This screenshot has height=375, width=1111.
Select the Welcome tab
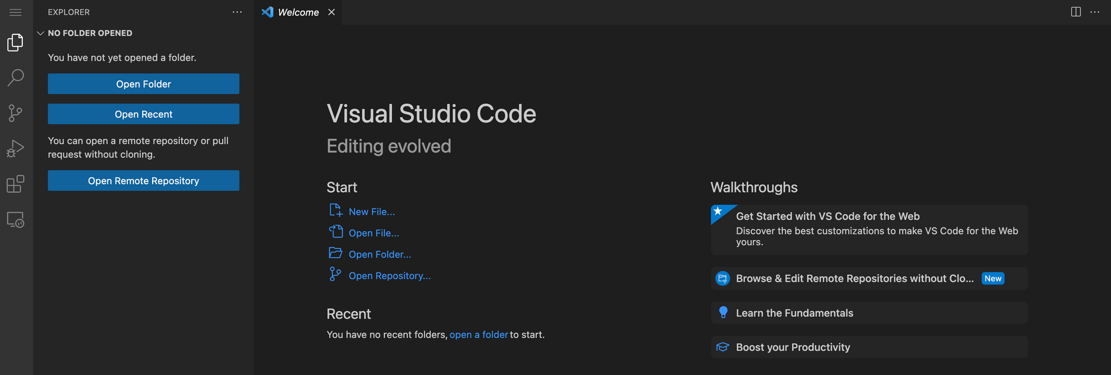pyautogui.click(x=299, y=12)
